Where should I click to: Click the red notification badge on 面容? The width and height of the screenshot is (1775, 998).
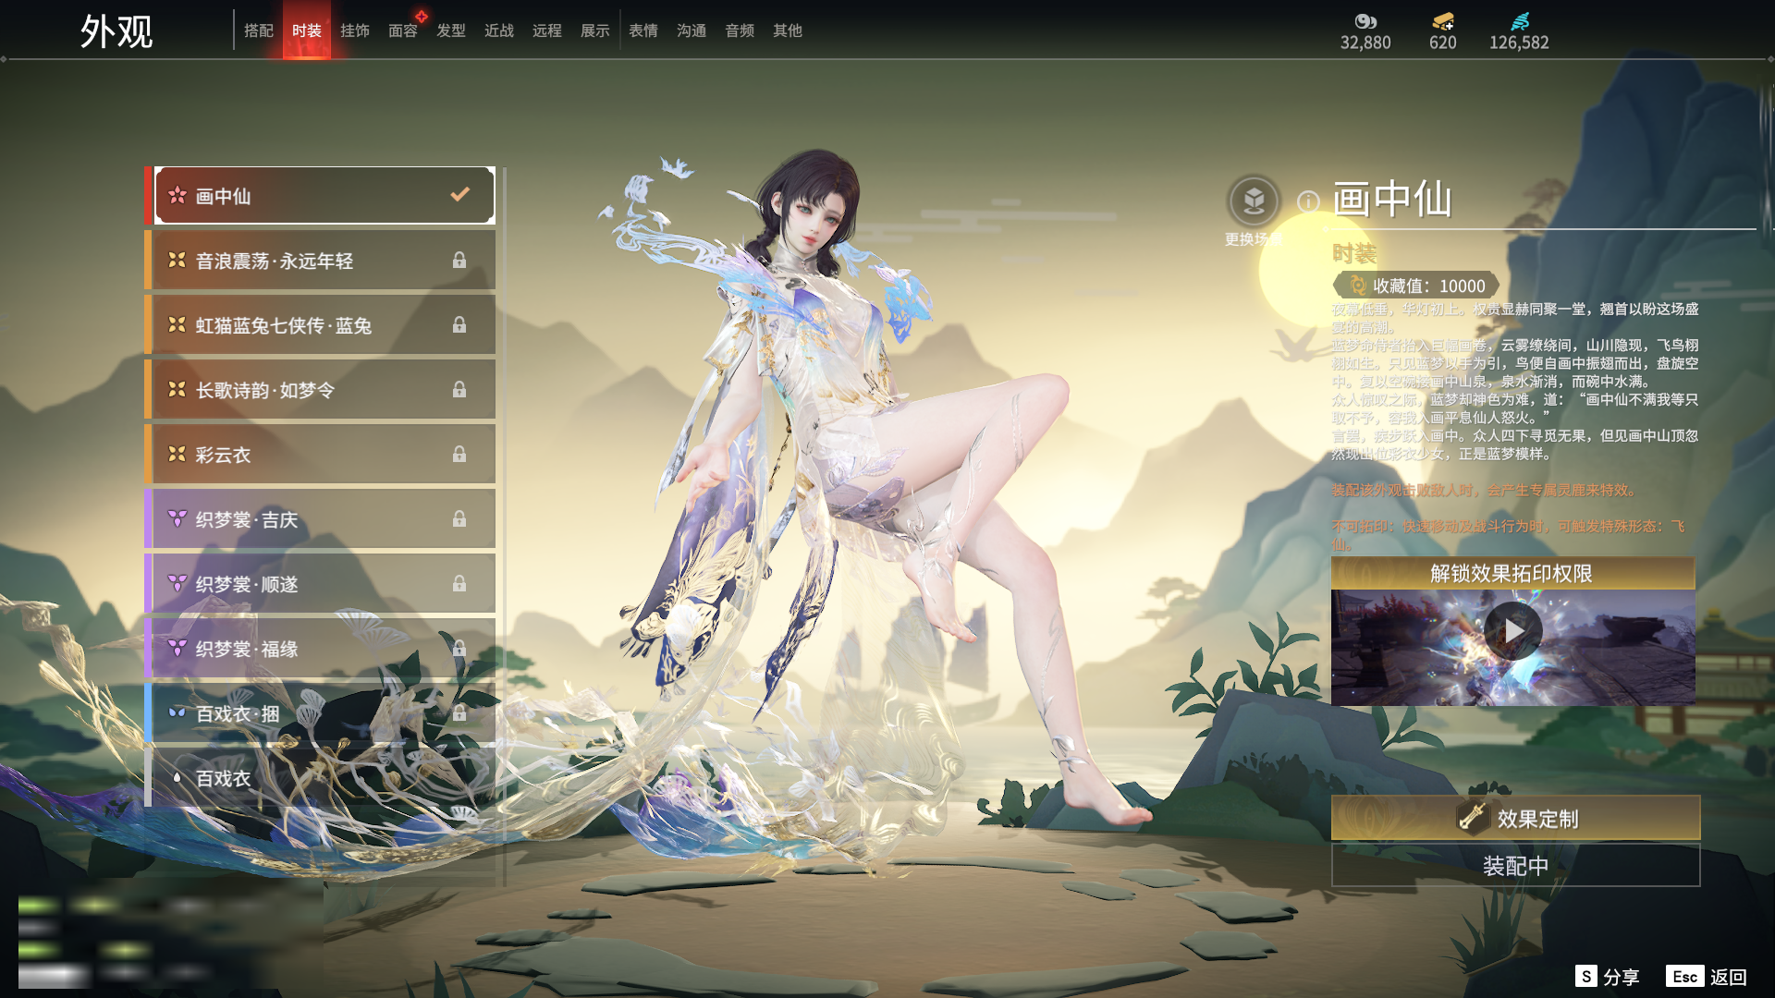click(422, 17)
